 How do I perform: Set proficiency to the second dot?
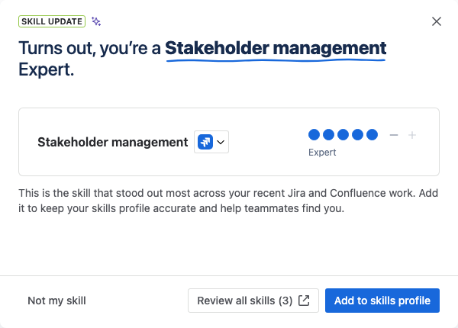point(328,135)
